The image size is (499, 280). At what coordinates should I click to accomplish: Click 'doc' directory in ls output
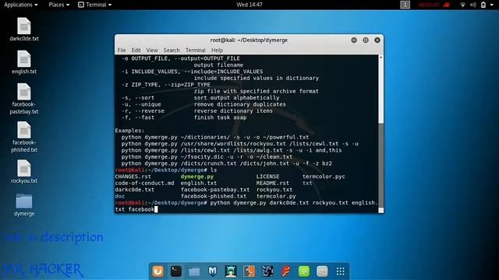point(119,196)
